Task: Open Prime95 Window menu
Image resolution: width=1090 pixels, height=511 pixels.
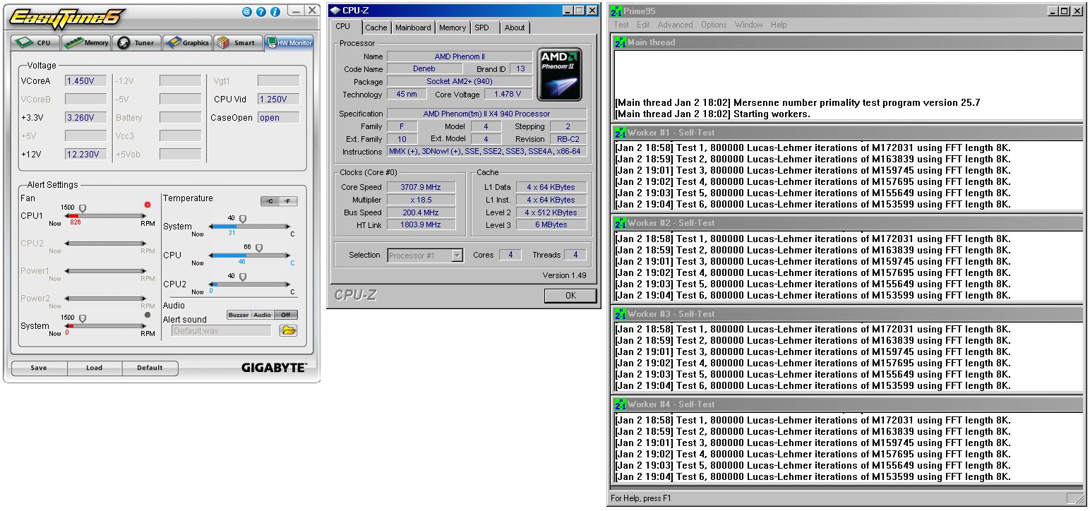Action: 748,25
